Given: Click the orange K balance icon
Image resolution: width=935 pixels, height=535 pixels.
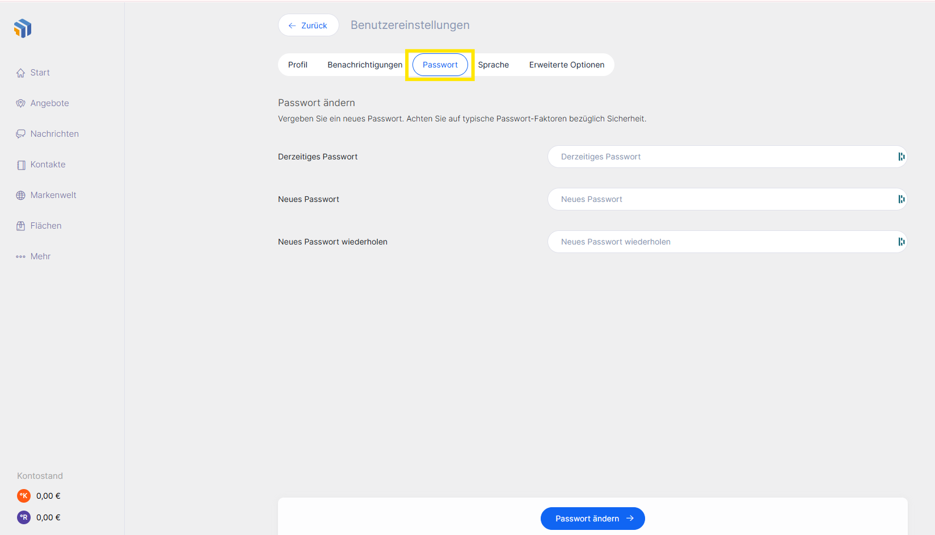Looking at the screenshot, I should tap(24, 496).
